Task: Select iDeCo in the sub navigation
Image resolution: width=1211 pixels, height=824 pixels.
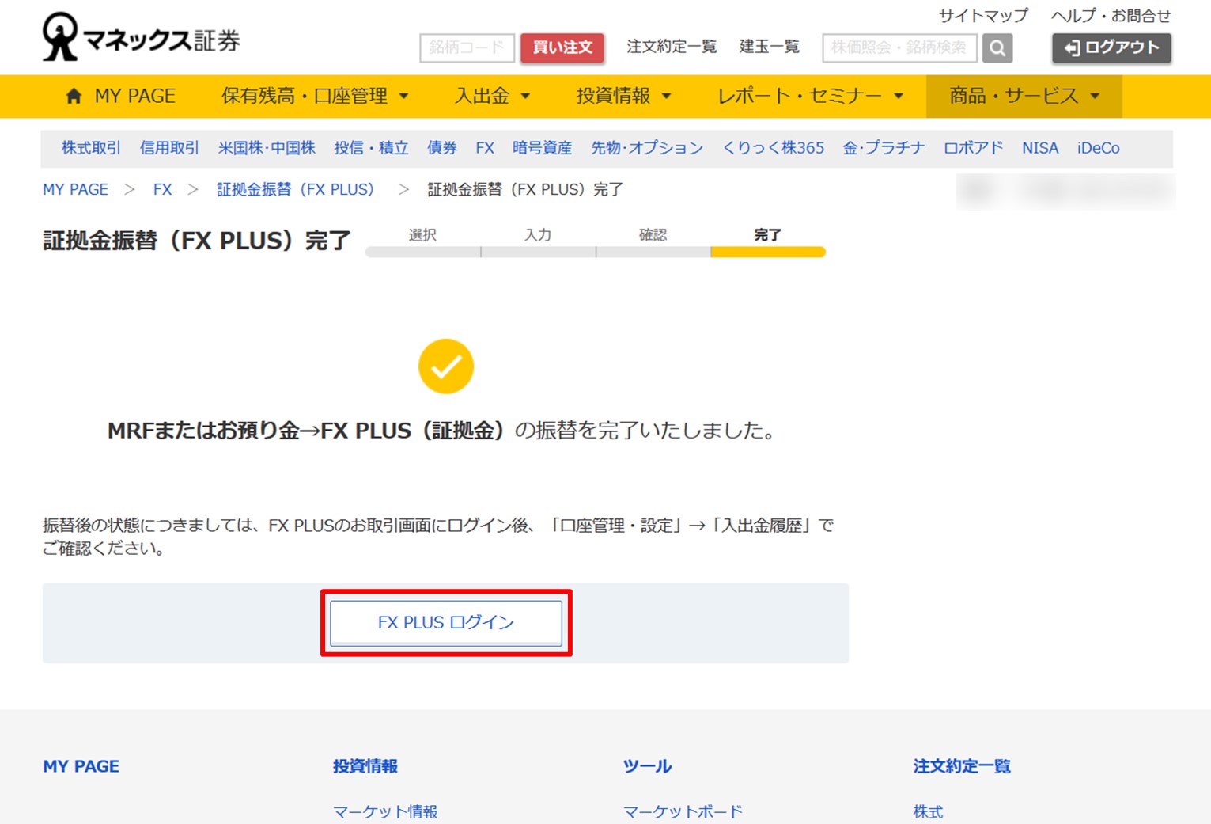Action: [x=1099, y=148]
